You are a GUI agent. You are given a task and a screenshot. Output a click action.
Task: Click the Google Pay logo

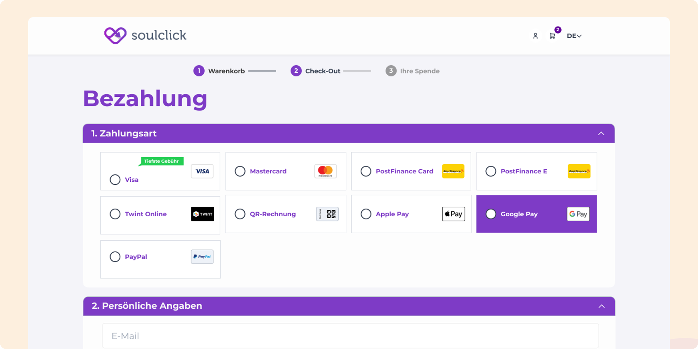tap(578, 214)
